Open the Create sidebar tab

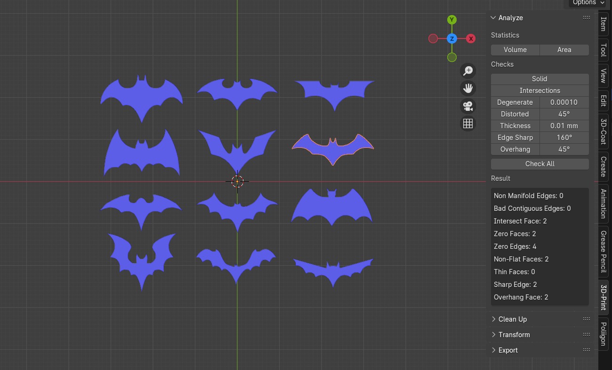pos(604,166)
